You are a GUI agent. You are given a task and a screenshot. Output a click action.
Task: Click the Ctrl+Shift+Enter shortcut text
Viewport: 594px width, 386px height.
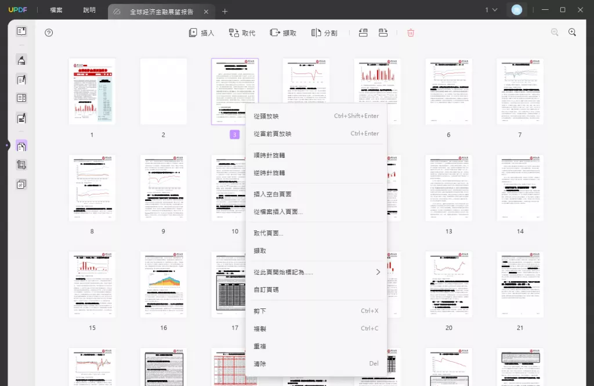pos(356,116)
